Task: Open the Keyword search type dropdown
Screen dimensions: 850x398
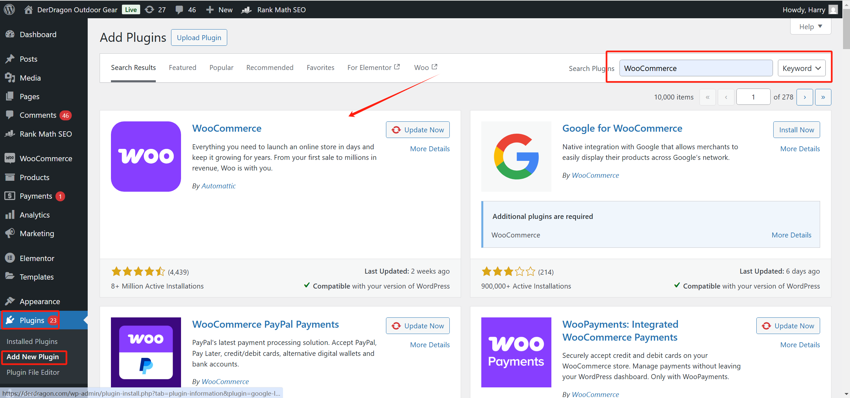Action: 801,68
